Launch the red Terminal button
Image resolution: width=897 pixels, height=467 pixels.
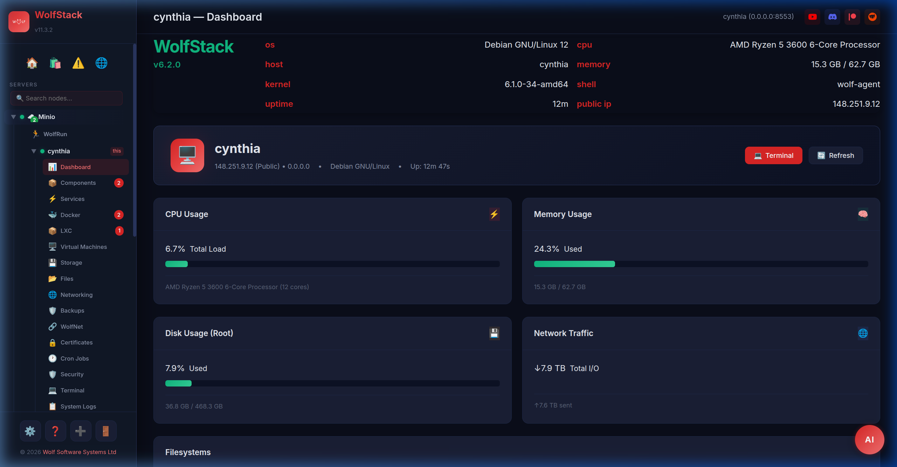coord(773,155)
